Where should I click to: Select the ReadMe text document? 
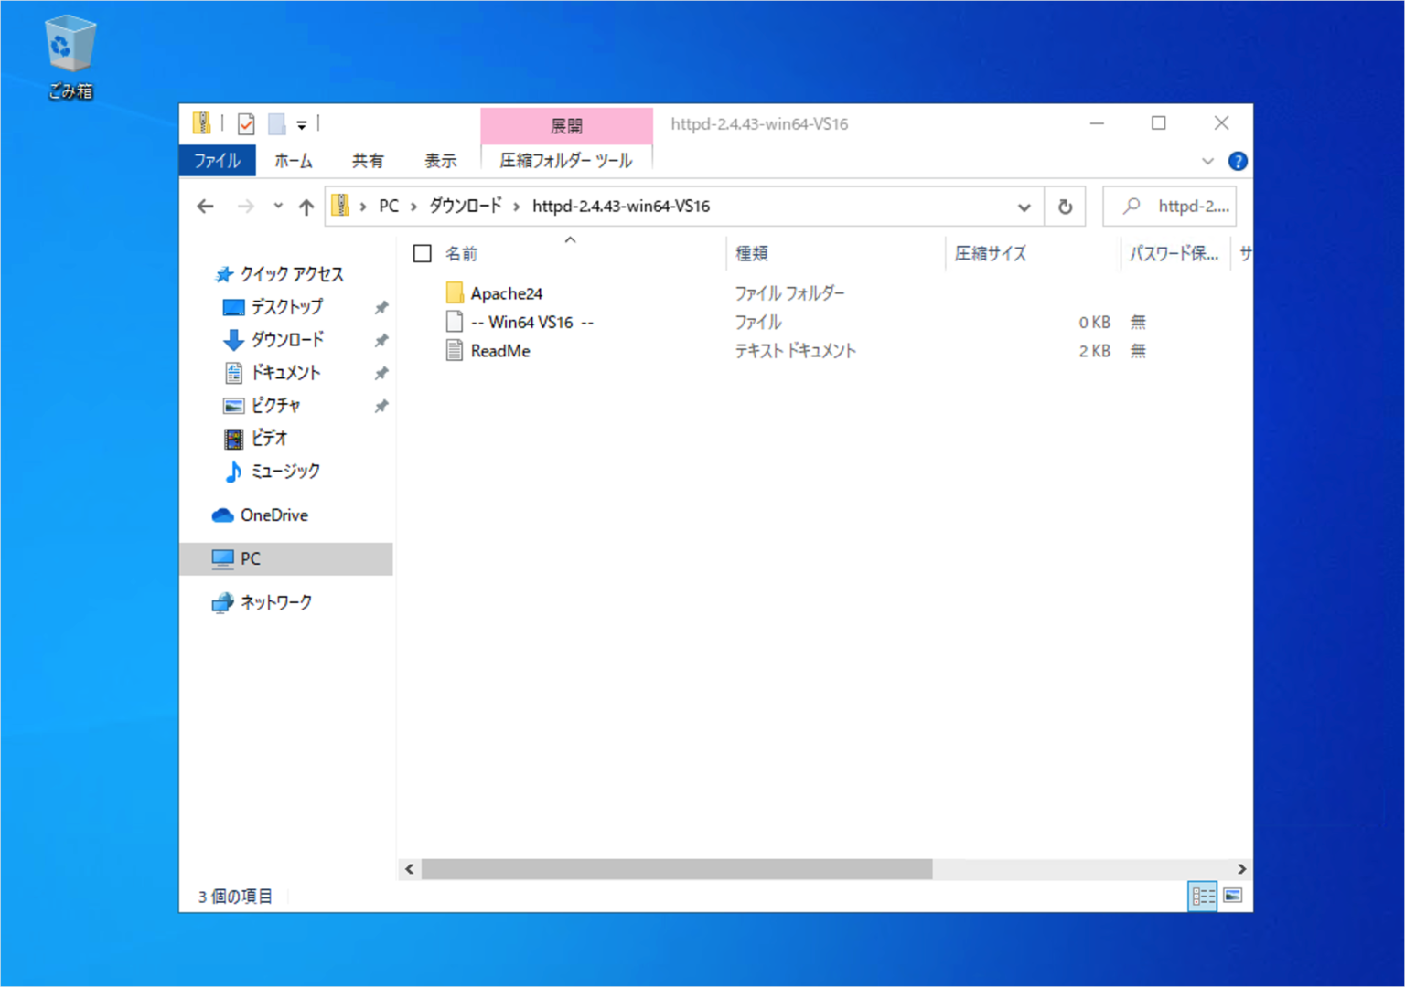pos(499,351)
